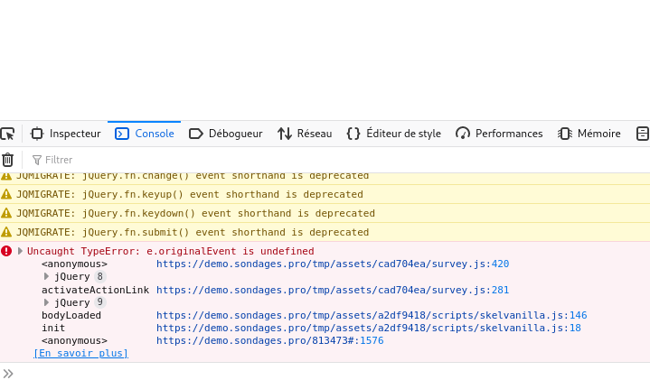Screen dimensions: 650x380
Task: Clear console with trash icon
Action: pos(7,160)
